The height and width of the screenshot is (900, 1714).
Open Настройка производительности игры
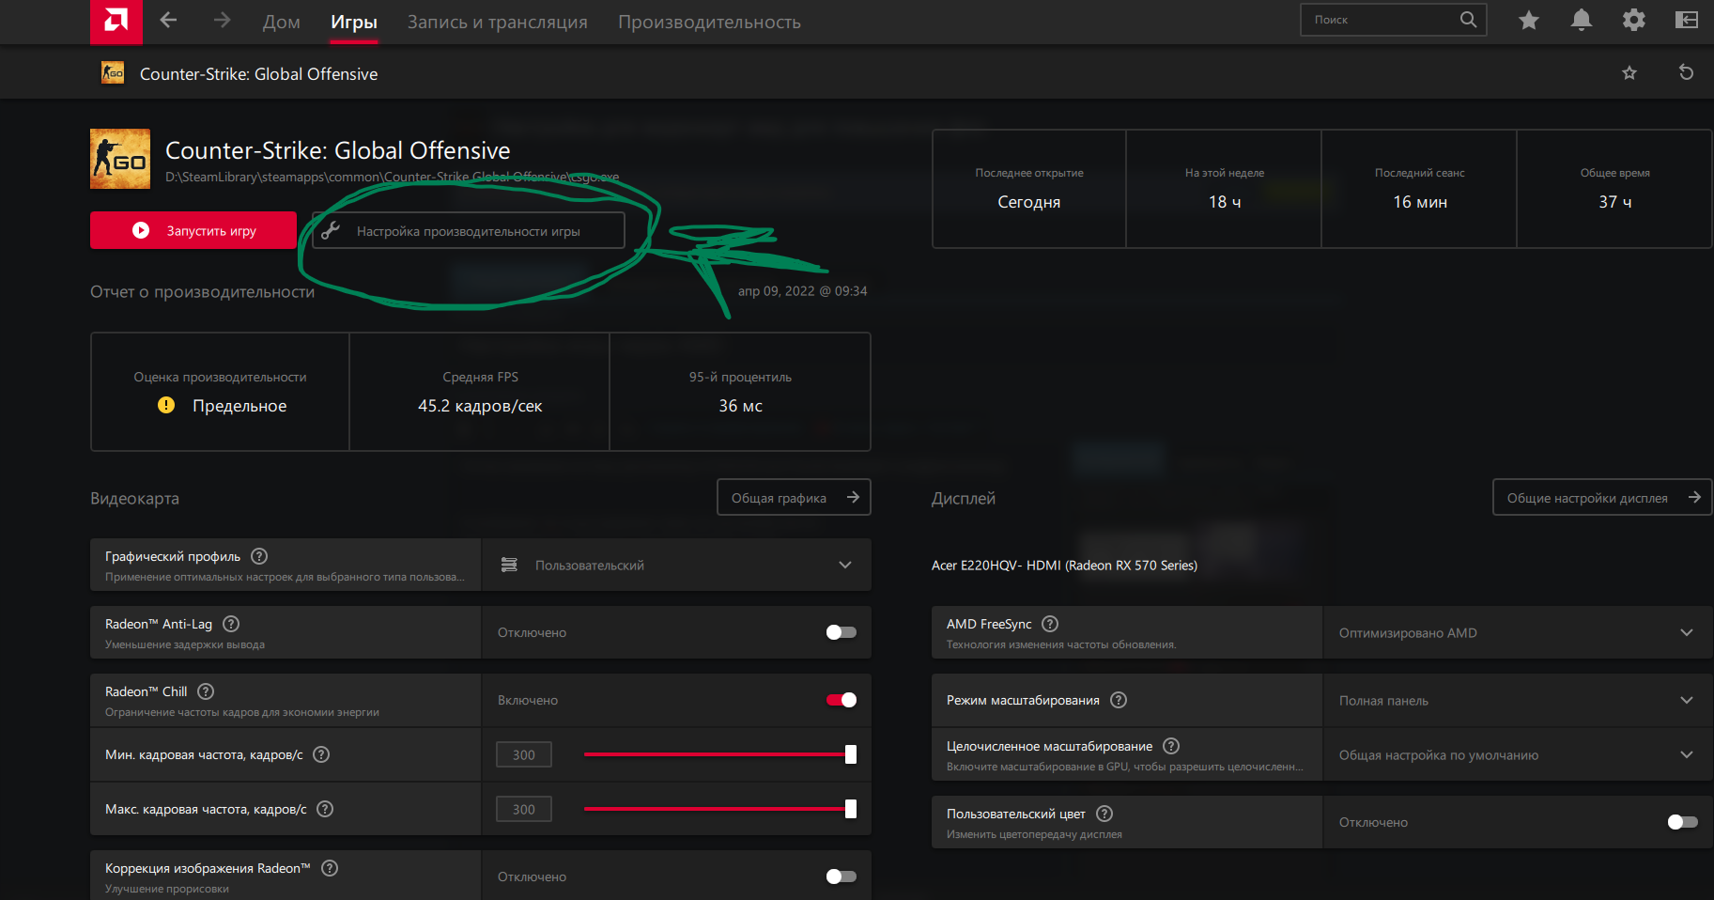coord(469,230)
